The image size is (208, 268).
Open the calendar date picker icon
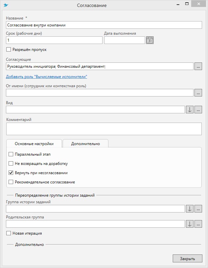(x=150, y=40)
